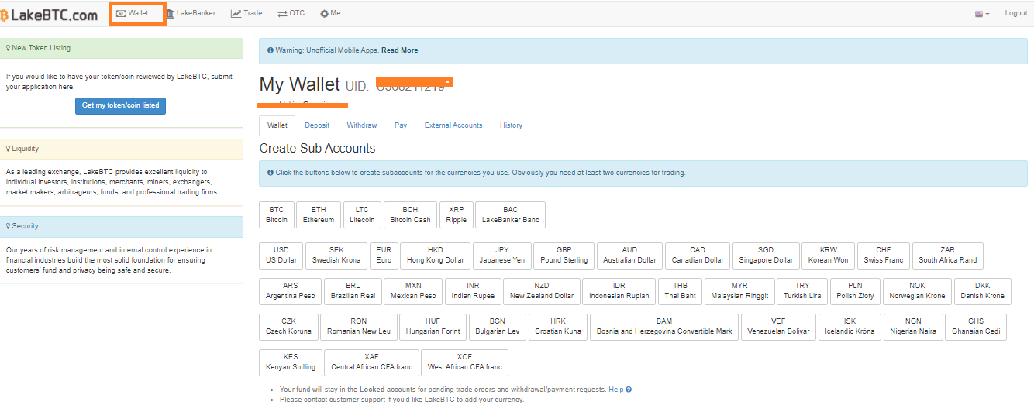Open LakeBanker in top navigation

point(191,13)
